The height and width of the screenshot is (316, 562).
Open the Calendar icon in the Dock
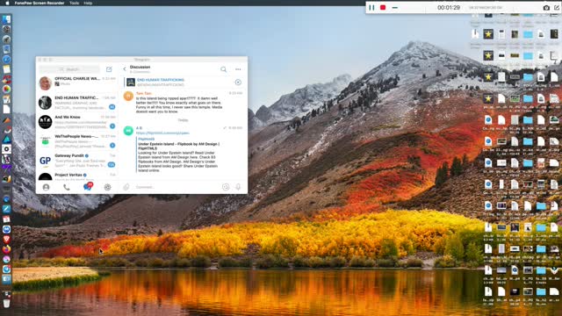6,219
